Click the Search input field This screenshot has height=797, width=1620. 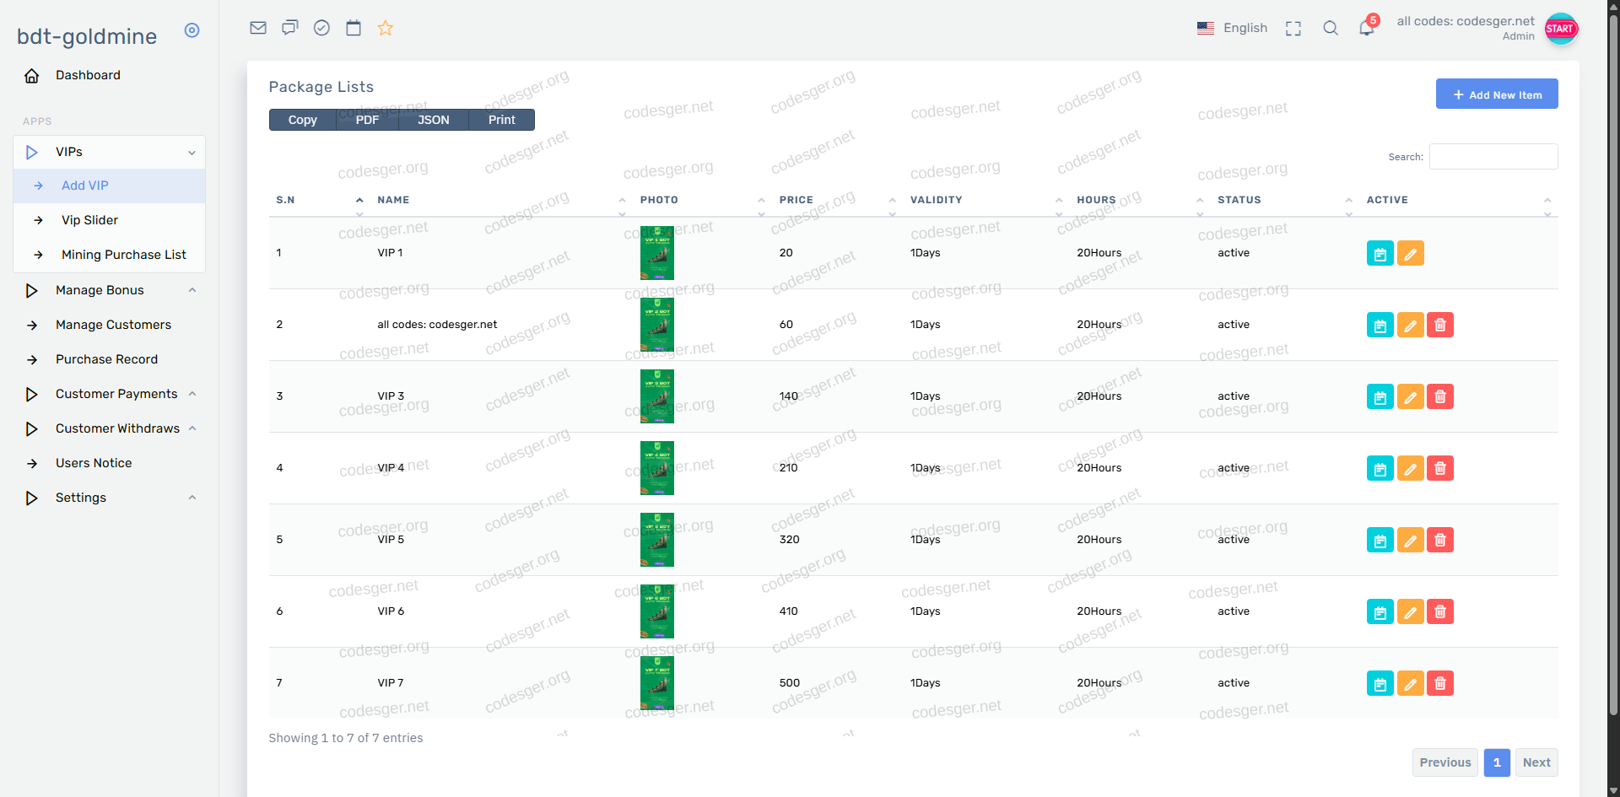point(1493,157)
